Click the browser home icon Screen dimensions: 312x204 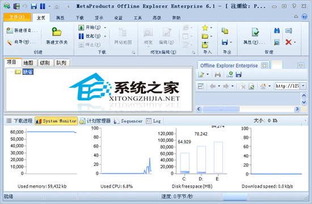click(x=263, y=86)
